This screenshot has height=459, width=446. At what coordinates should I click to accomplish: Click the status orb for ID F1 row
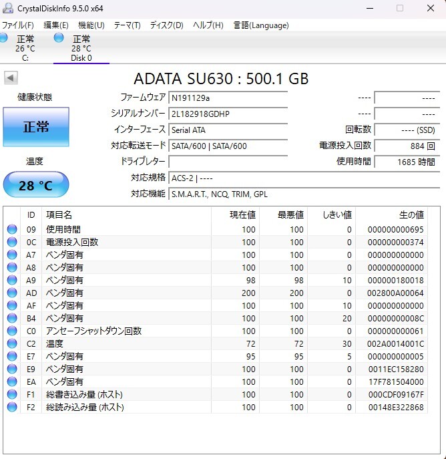pos(12,394)
